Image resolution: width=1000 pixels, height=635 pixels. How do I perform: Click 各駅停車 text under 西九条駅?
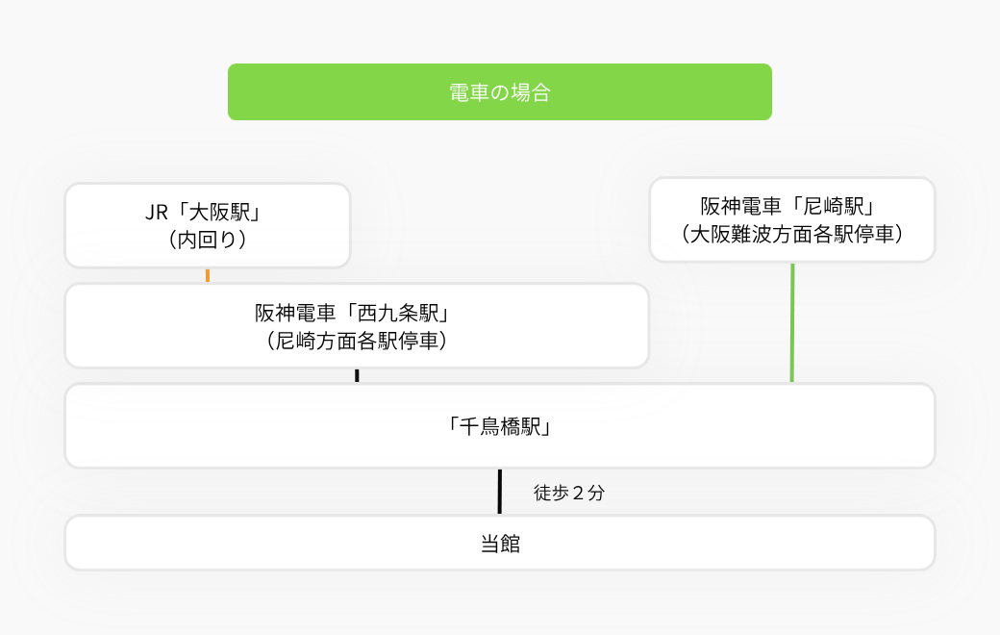click(397, 341)
